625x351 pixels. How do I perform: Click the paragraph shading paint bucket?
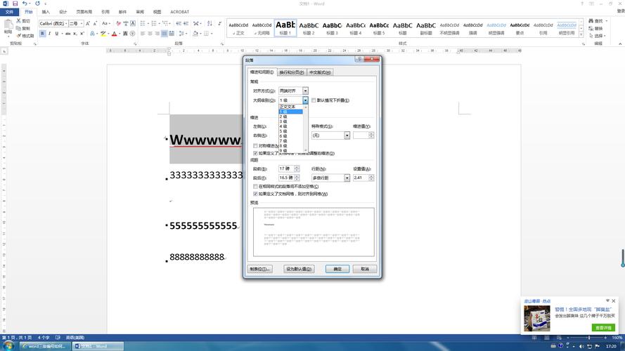pyautogui.click(x=195, y=34)
